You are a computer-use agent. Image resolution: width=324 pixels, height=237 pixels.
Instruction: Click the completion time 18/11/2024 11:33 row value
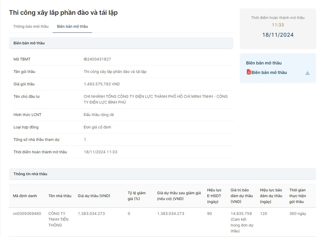coord(101,152)
